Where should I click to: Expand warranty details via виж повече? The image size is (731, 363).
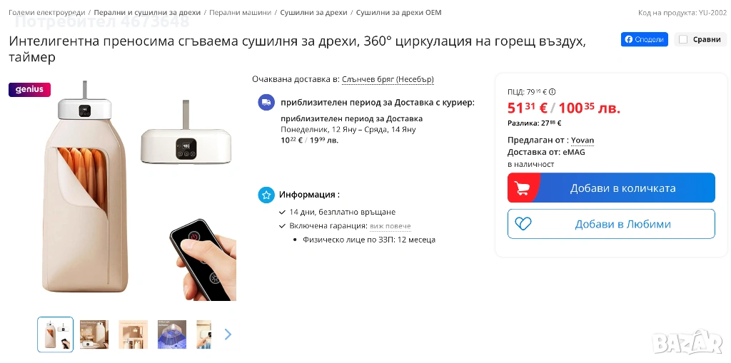click(390, 226)
